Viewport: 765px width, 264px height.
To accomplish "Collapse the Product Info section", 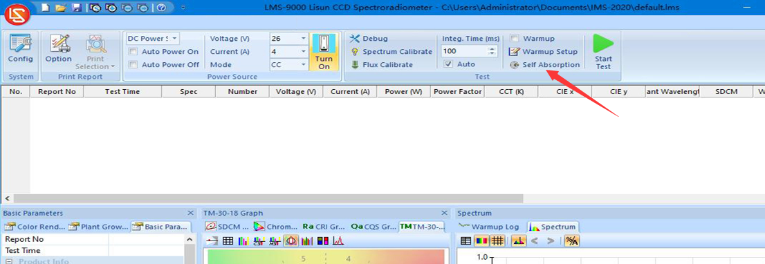I will [9, 261].
